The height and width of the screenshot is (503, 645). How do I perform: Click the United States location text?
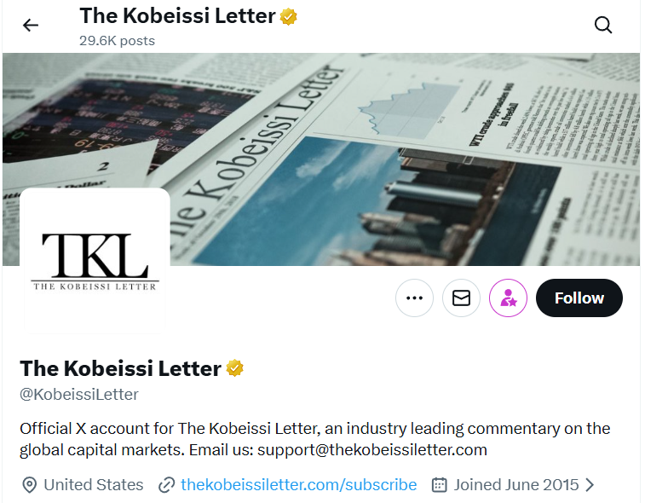94,484
